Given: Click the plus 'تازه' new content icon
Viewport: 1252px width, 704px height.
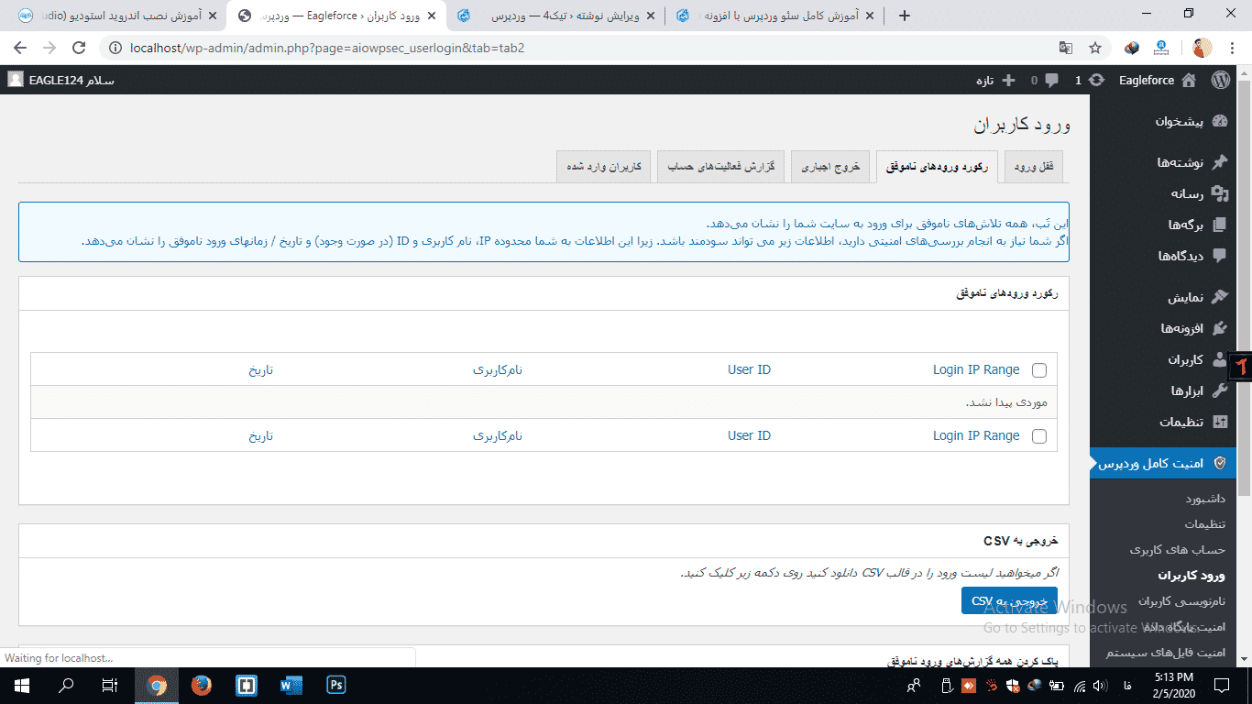Looking at the screenshot, I should (x=1008, y=80).
